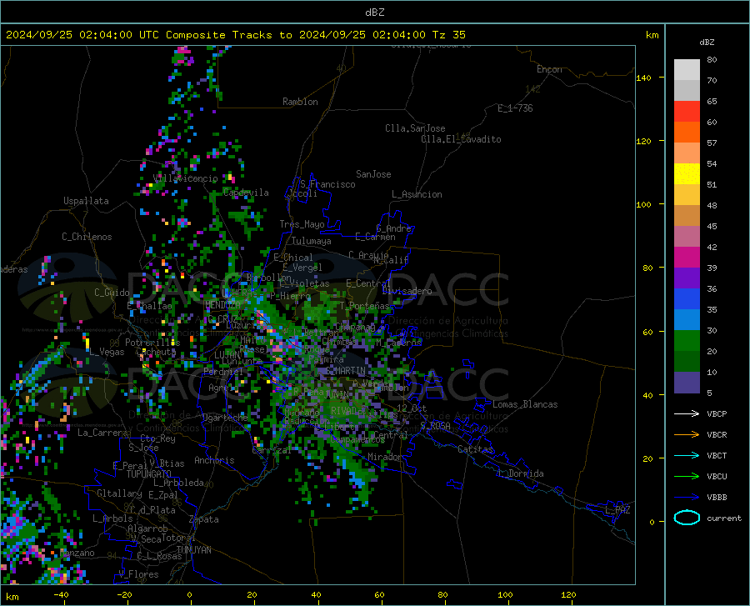Image resolution: width=750 pixels, height=606 pixels.
Task: Select the gray 65-70 dBZ legend swatch
Action: click(687, 90)
